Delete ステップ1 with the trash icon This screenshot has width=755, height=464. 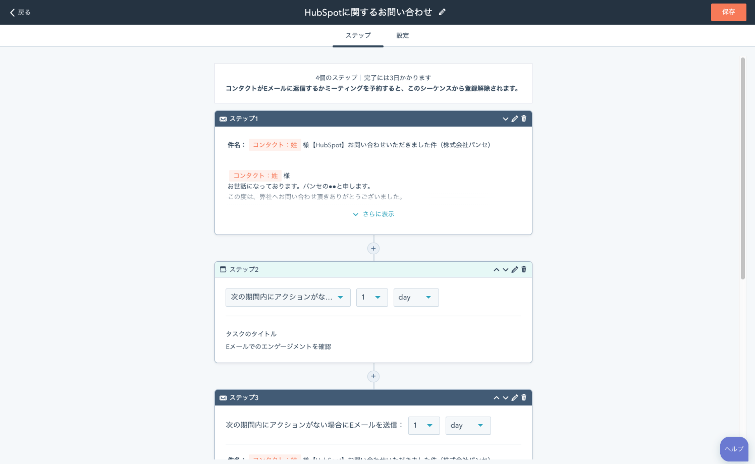pyautogui.click(x=524, y=119)
